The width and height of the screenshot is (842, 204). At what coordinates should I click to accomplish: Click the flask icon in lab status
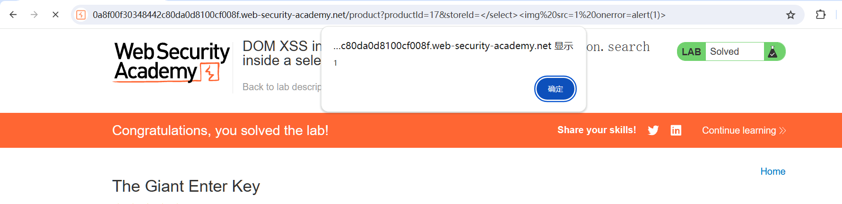pos(773,51)
